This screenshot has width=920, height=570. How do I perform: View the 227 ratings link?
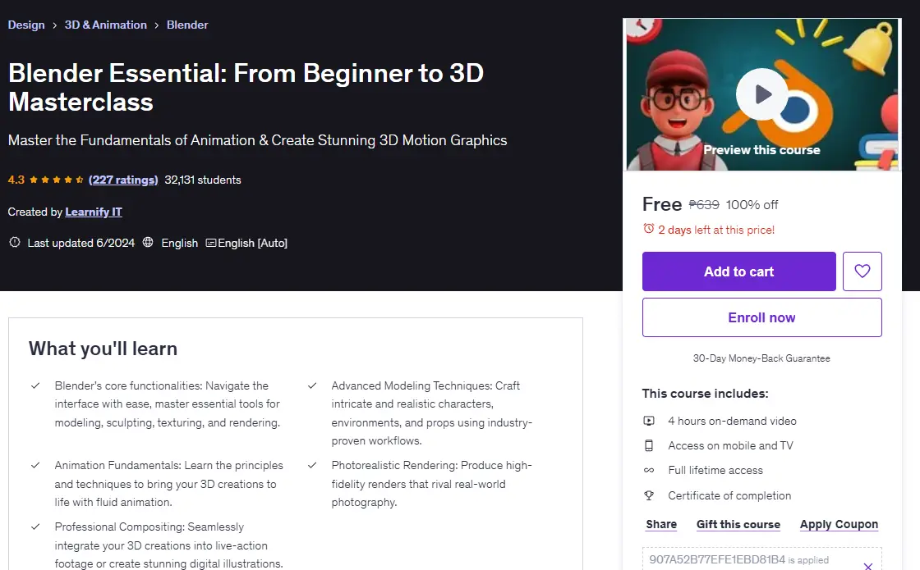point(123,180)
